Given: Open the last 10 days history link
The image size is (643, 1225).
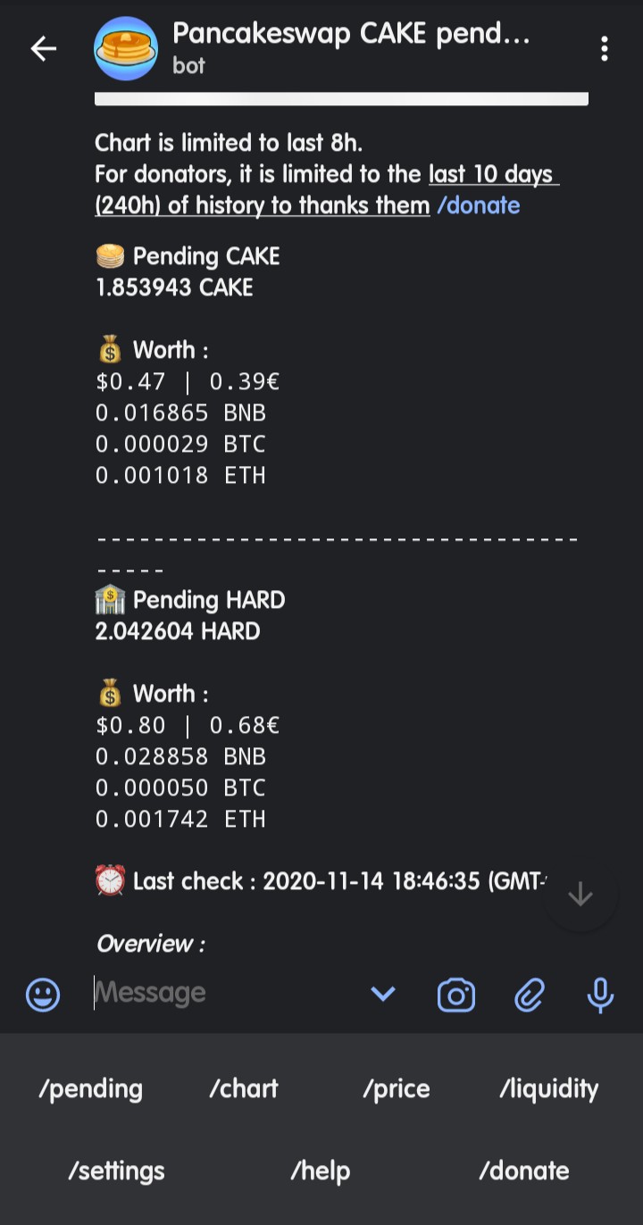Looking at the screenshot, I should pos(327,189).
